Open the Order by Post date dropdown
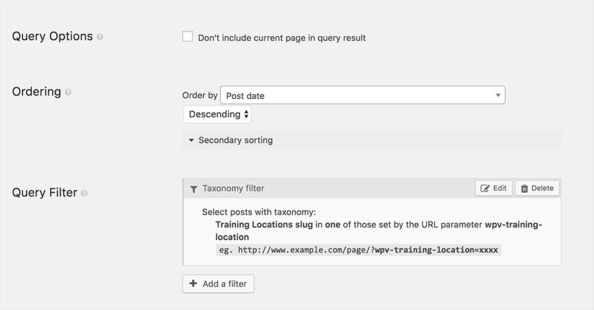The width and height of the screenshot is (594, 310). [363, 95]
